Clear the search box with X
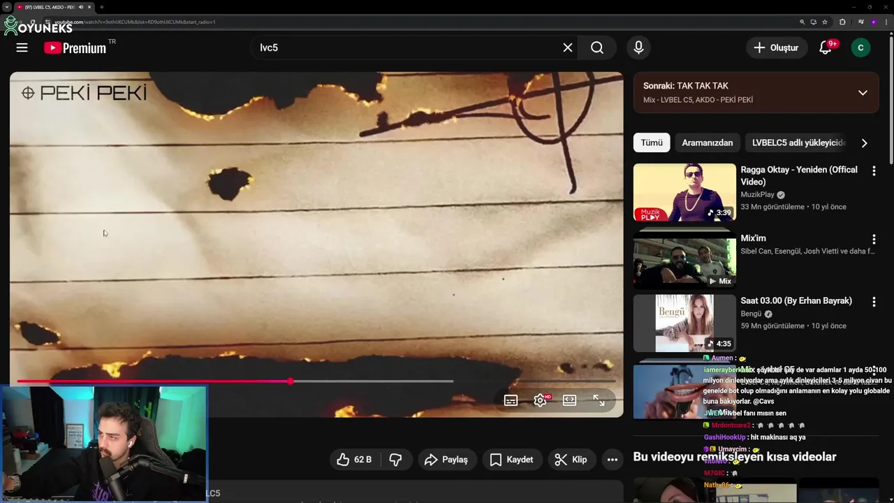This screenshot has height=503, width=894. (568, 48)
